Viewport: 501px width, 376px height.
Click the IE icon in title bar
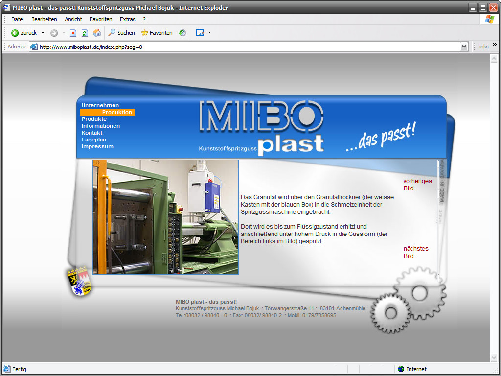(6, 7)
